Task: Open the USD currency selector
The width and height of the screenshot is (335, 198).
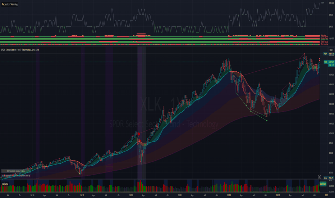Action: coord(331,50)
